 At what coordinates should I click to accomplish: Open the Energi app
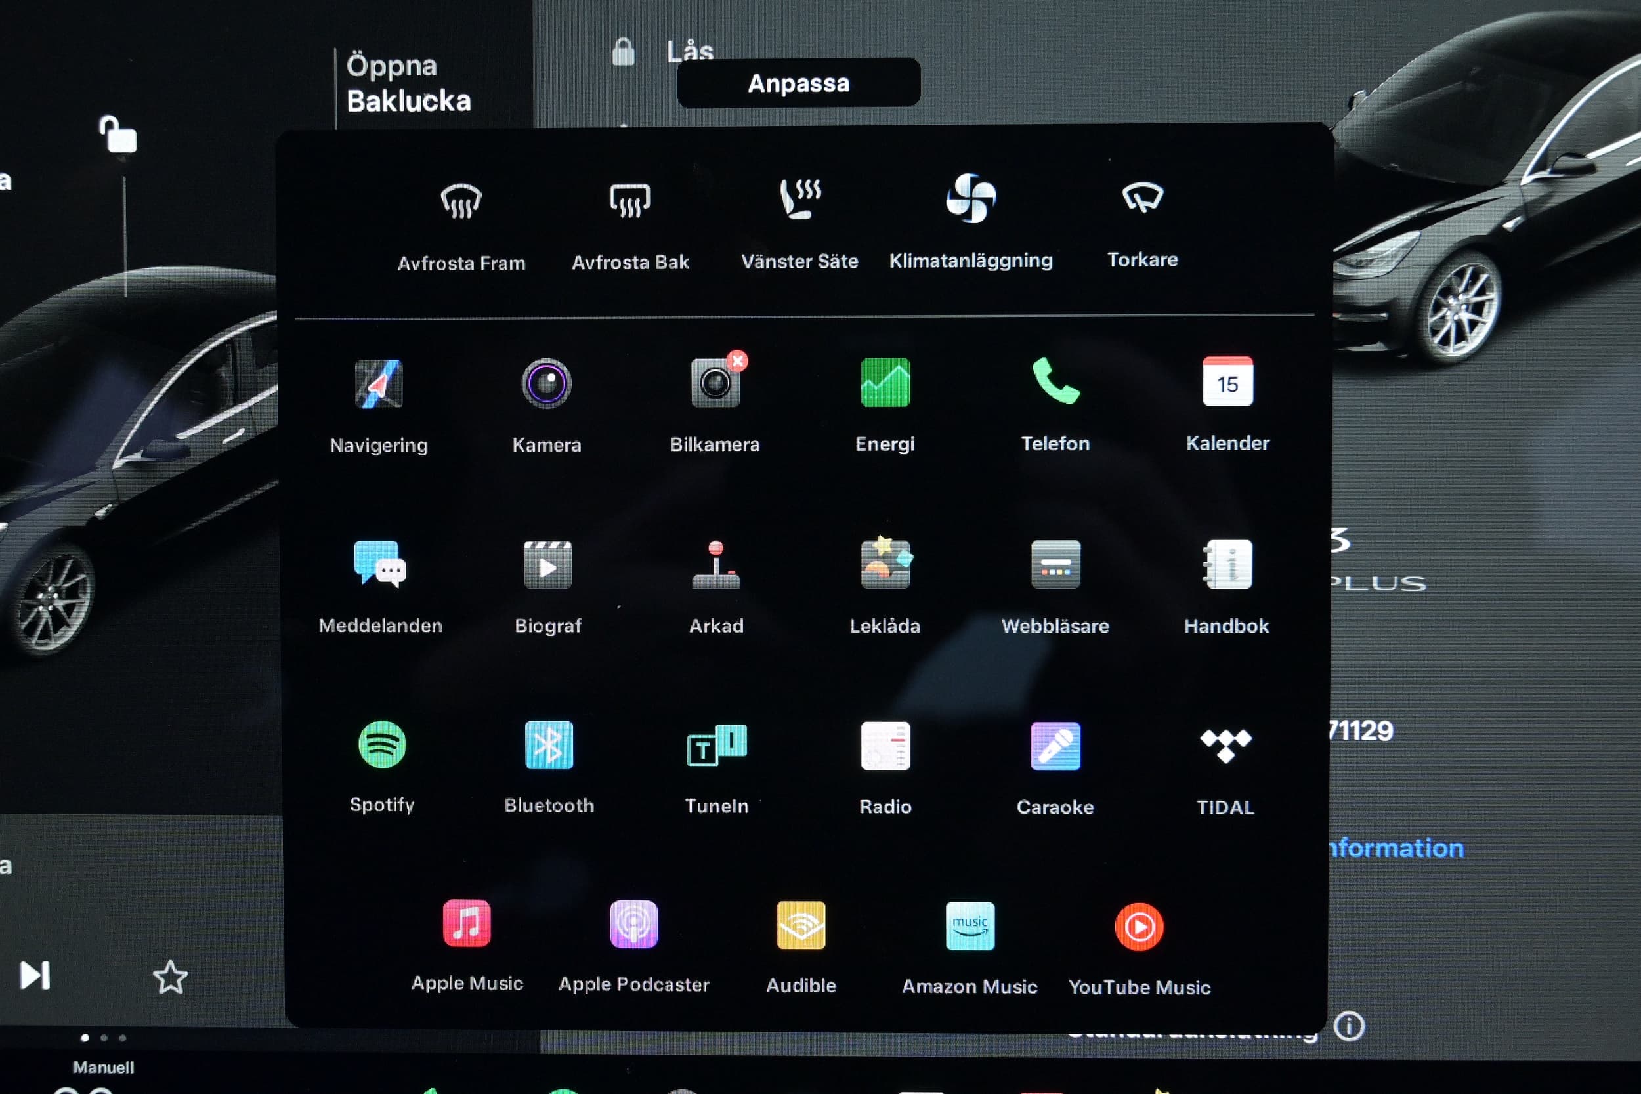(x=885, y=383)
